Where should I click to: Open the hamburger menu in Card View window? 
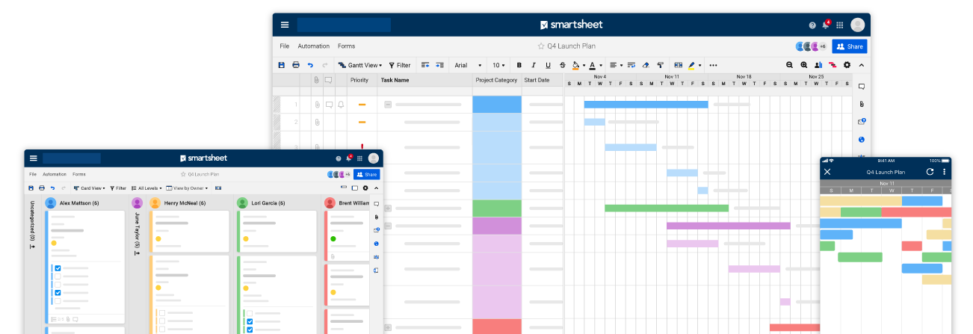33,158
